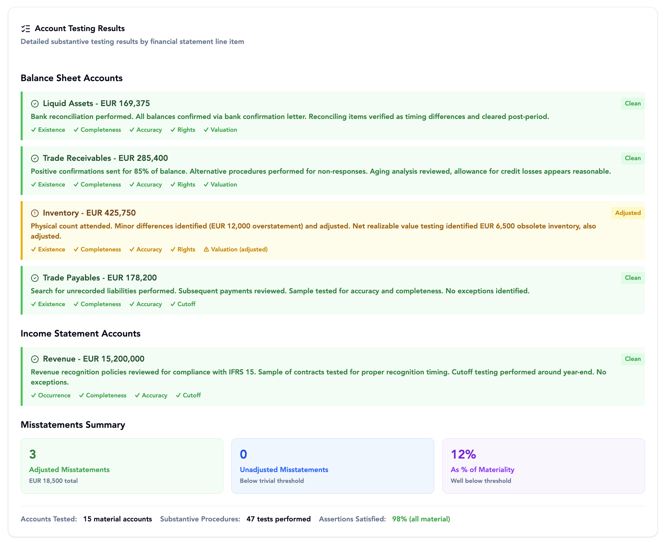Screen dimensions: 667x542
Task: Select the Adjusted badge on Inventory
Action: point(628,213)
